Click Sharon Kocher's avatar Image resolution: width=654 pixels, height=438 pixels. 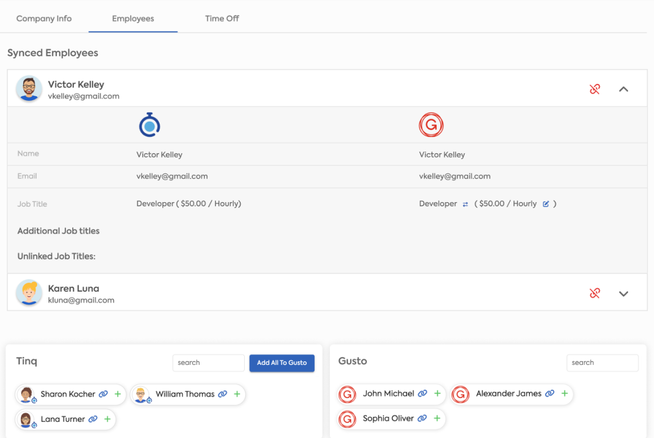[27, 394]
